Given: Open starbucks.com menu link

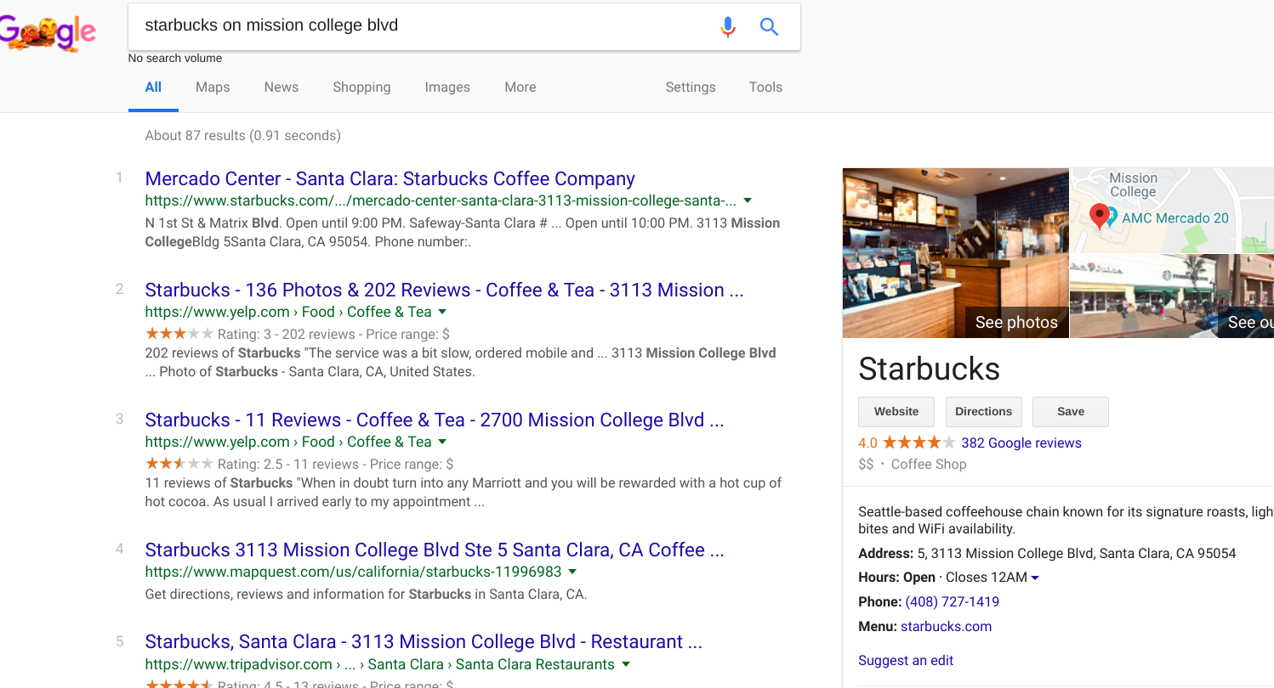Looking at the screenshot, I should [947, 627].
